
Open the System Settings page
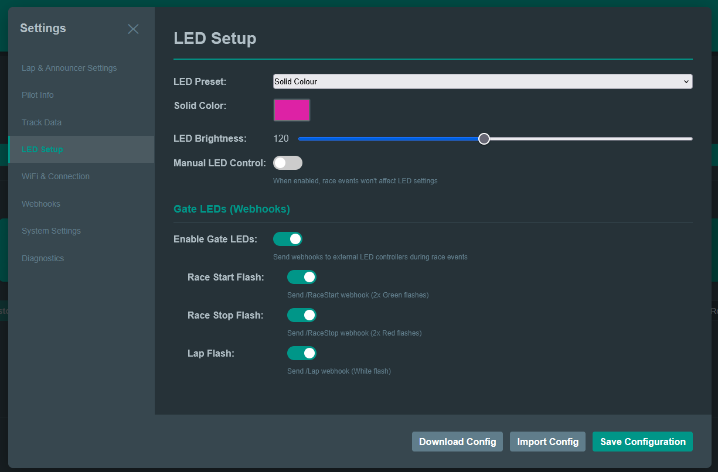[x=51, y=231]
